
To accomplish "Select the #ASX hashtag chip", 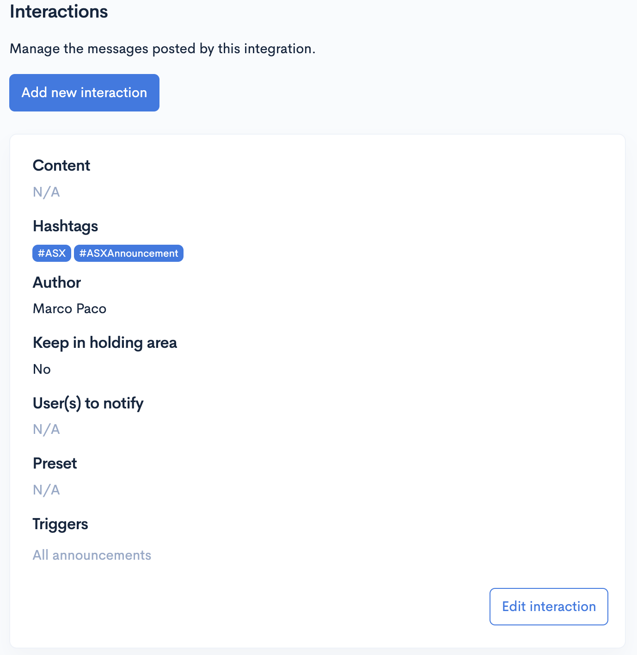I will 51,253.
